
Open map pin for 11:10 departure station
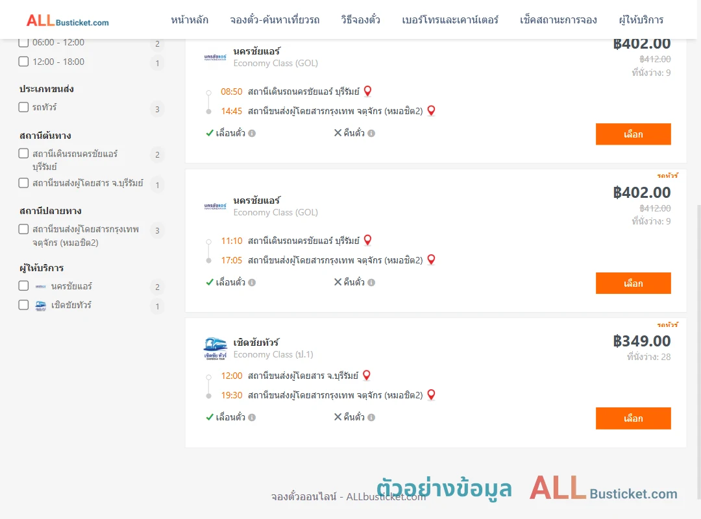tap(367, 240)
